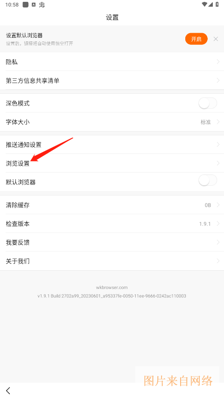Dismiss the default browser banner with X
224x399 pixels.
click(x=216, y=39)
